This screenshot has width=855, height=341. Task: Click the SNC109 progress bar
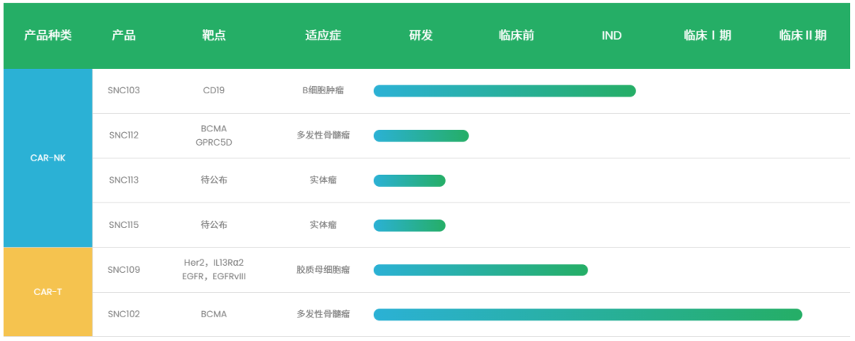(481, 270)
